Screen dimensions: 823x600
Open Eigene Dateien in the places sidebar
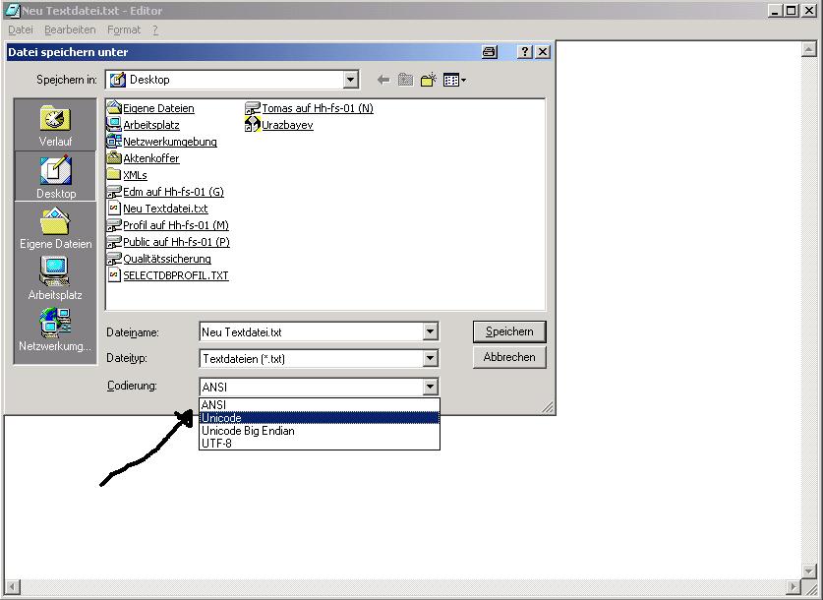(x=55, y=228)
